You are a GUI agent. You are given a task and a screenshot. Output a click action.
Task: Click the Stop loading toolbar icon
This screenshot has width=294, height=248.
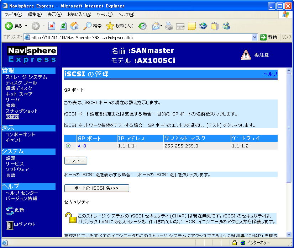point(52,26)
